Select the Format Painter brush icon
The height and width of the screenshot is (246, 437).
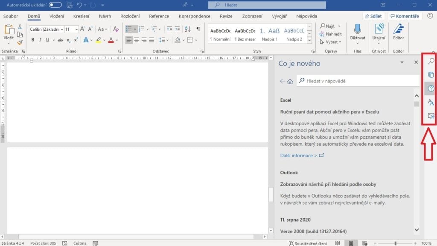click(20, 43)
